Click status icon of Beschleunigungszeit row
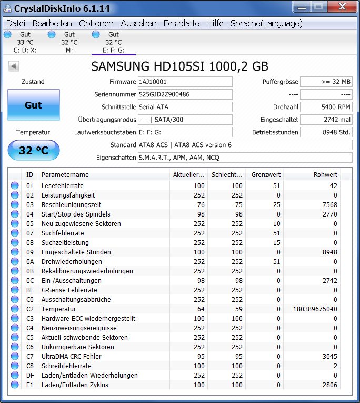The width and height of the screenshot is (360, 403). 15,204
